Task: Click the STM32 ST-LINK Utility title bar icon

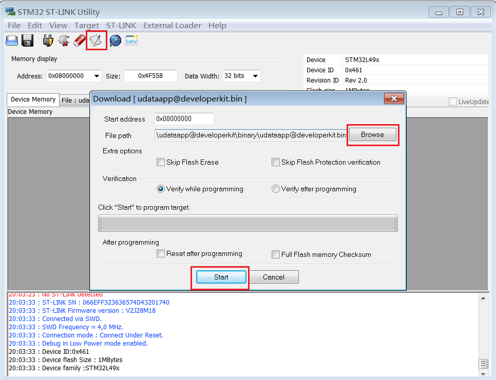Action: pyautogui.click(x=10, y=12)
